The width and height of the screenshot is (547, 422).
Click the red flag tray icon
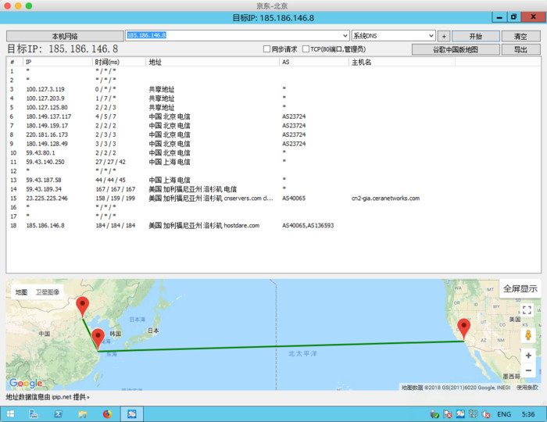(447, 414)
